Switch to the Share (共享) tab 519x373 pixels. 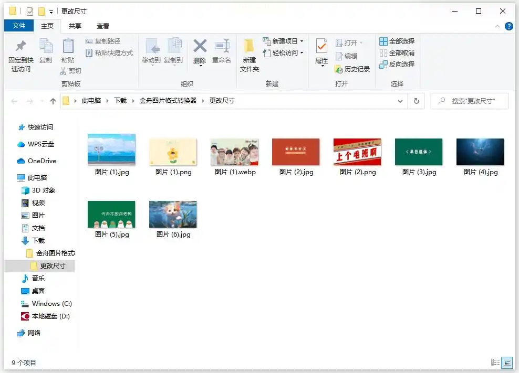(x=75, y=26)
